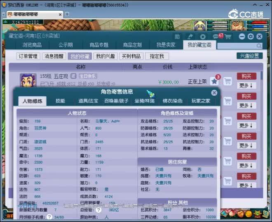Toggle the favorite star on 五庄观 listing
Screen dimensions: 272x222
coord(214,81)
